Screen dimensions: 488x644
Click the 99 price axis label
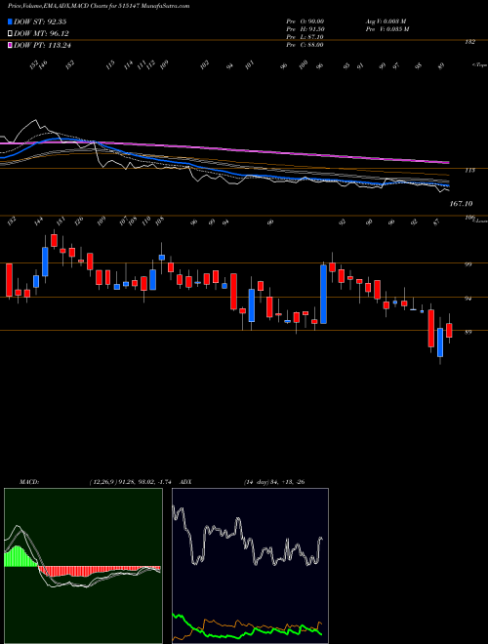468,264
